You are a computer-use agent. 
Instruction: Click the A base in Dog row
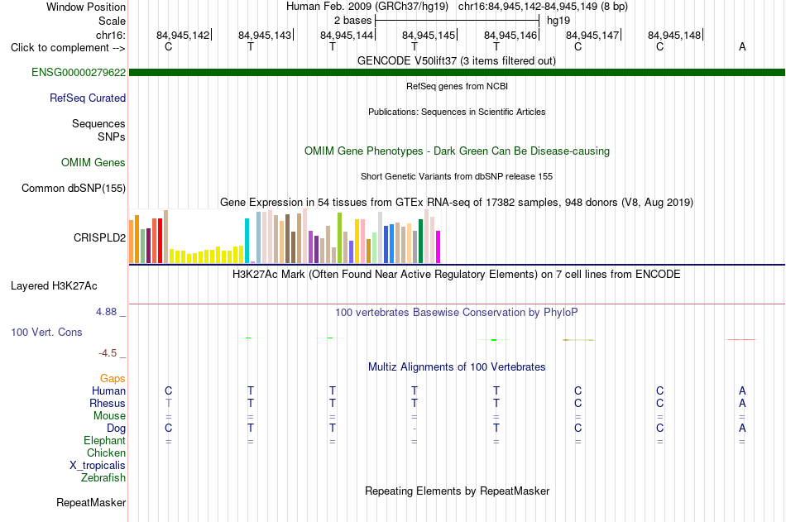[x=742, y=429]
